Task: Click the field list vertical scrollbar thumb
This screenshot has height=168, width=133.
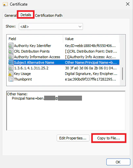Action: (122, 74)
